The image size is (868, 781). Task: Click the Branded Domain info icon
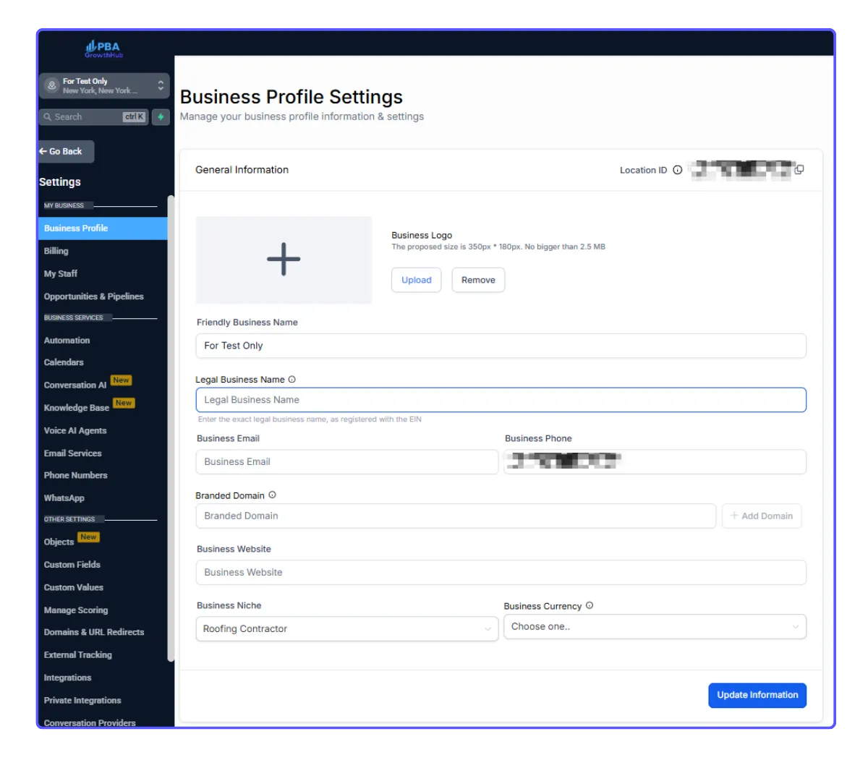click(272, 495)
